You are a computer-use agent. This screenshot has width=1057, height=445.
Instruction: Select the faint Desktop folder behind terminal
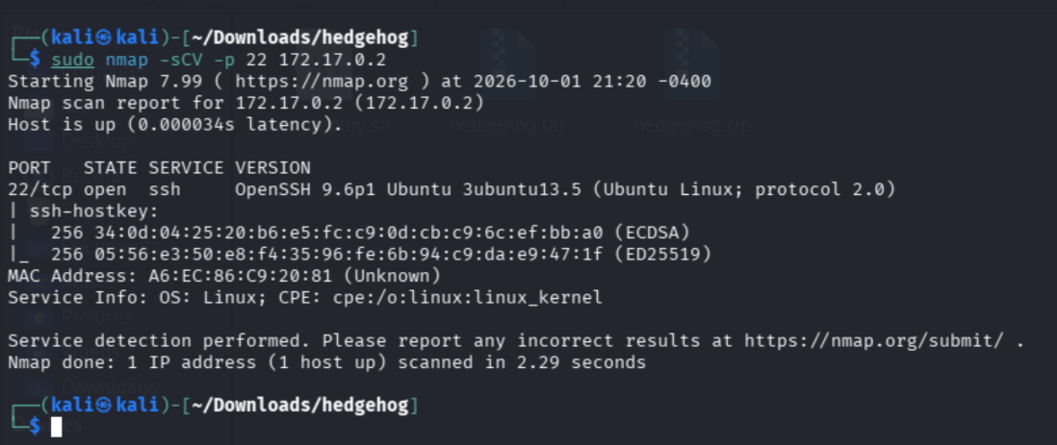click(x=96, y=142)
